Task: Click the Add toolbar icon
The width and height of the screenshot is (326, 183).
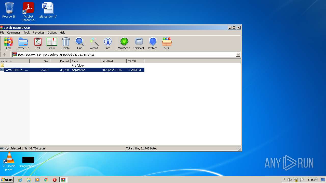Action: click(x=8, y=43)
